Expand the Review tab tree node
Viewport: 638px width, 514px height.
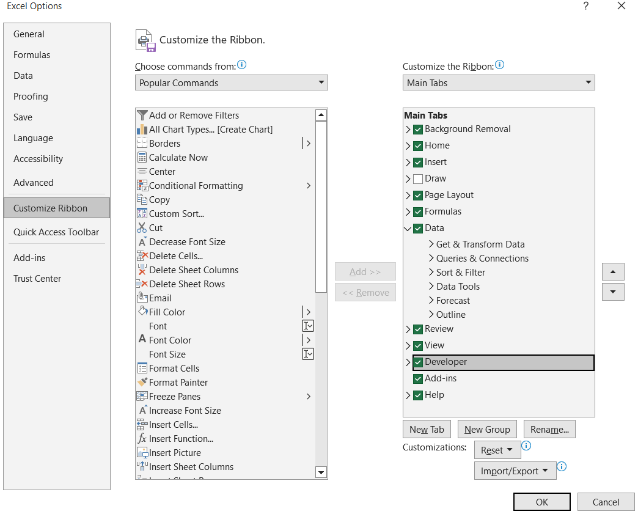tap(408, 329)
